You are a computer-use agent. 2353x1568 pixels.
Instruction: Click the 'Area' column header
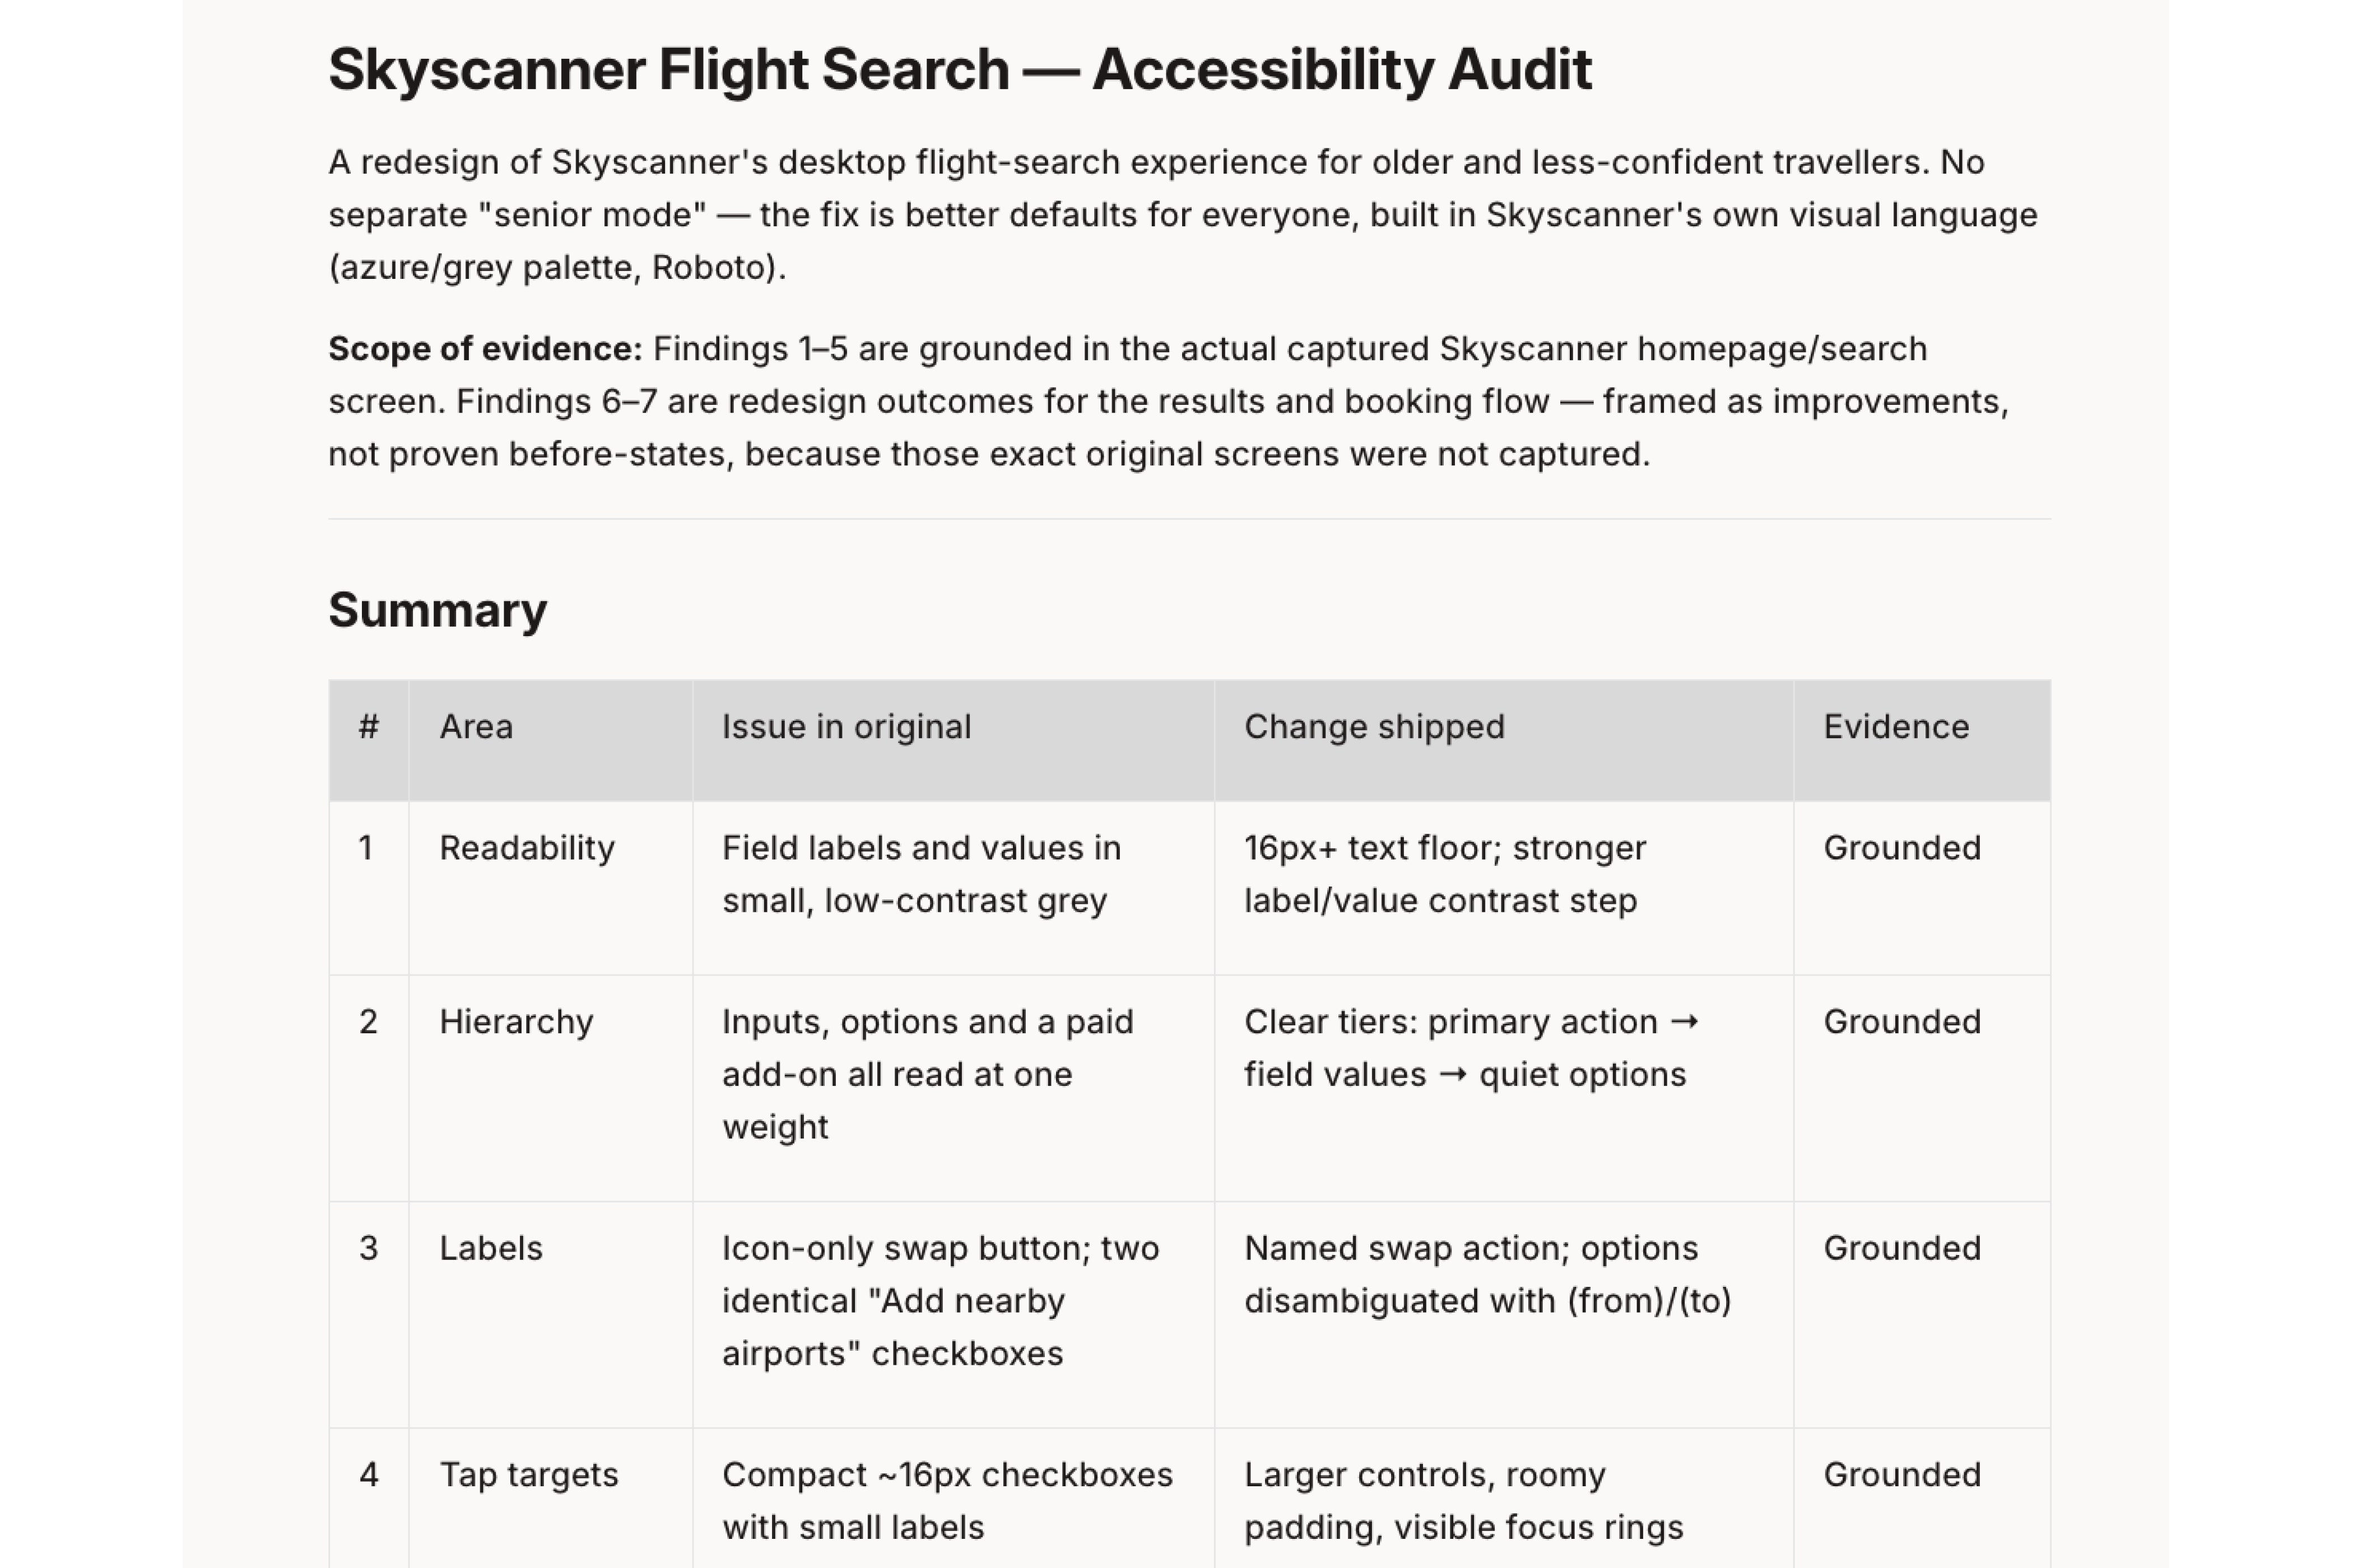(550, 741)
